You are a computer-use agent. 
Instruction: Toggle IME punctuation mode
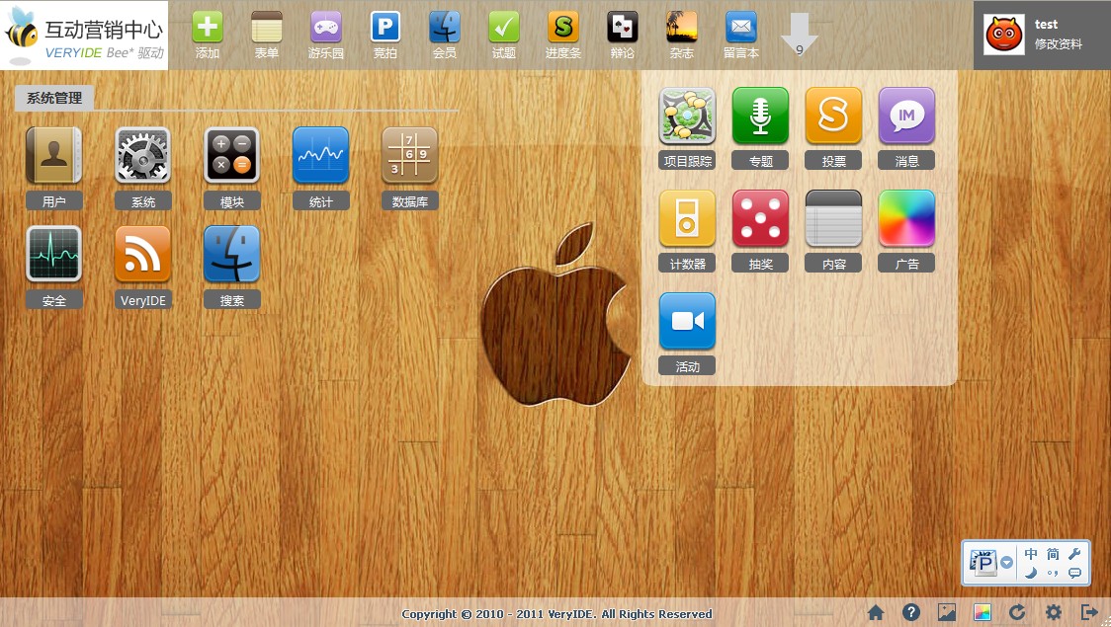(x=1053, y=573)
